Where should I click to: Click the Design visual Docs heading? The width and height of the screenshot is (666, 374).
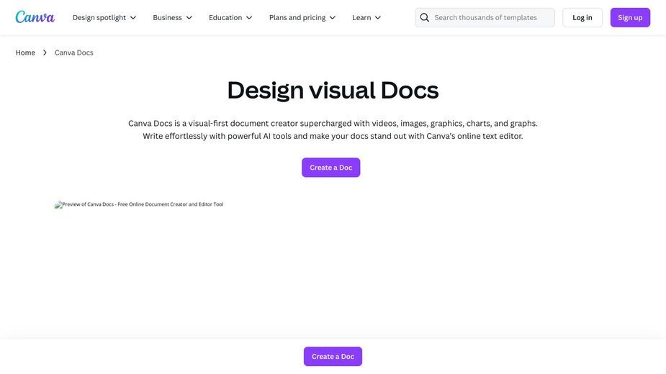click(x=333, y=90)
